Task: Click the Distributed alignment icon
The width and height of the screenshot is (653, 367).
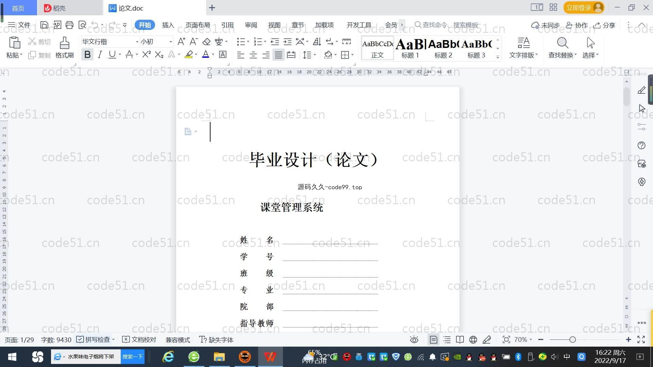Action: (x=291, y=55)
